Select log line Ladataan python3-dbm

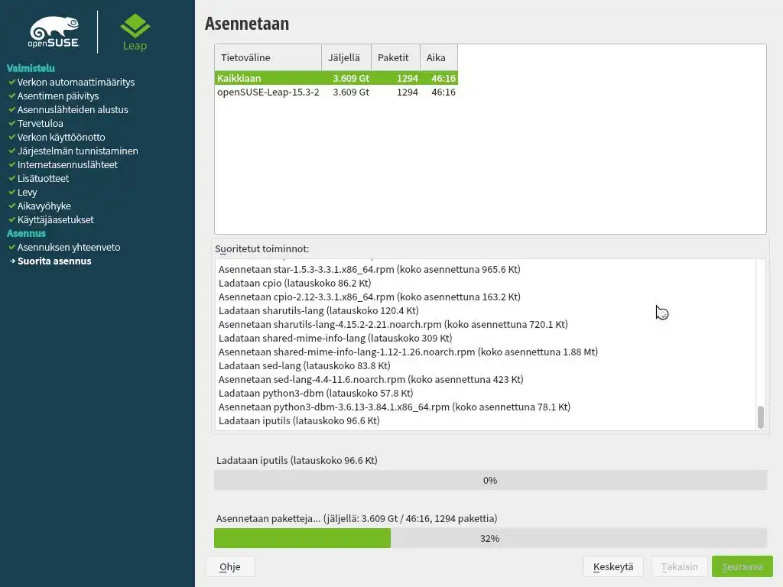coord(316,393)
